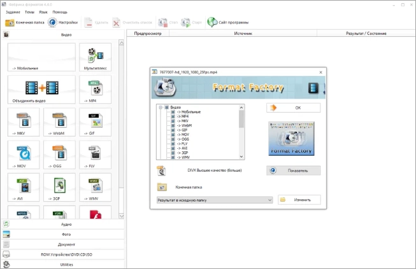Choose the GIF format icon
416x269 pixels.
click(95, 121)
